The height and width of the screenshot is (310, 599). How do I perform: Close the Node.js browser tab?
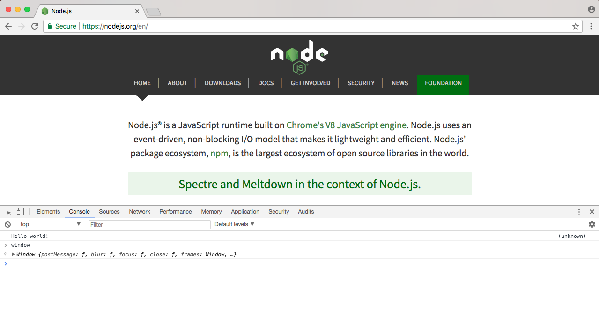(137, 11)
